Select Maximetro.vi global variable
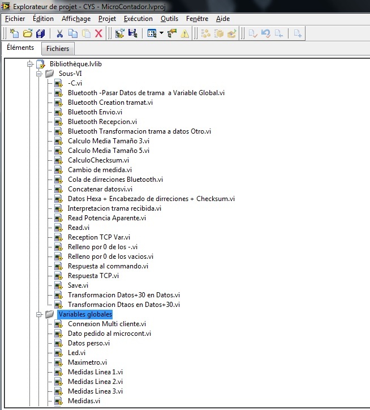370x410 pixels. 87,362
